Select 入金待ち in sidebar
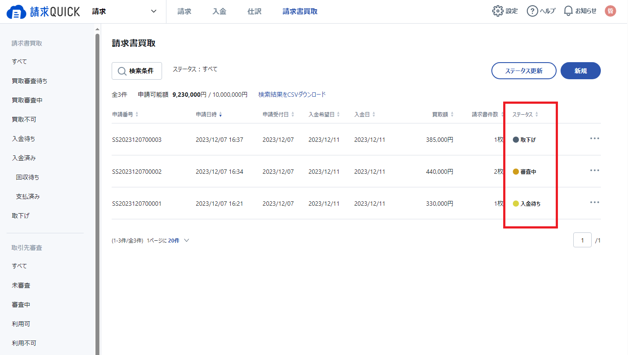Image resolution: width=628 pixels, height=355 pixels. [x=23, y=139]
